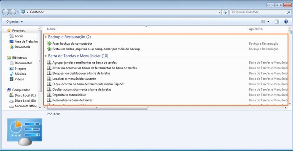Click the Back navigation arrow button

(x=6, y=12)
